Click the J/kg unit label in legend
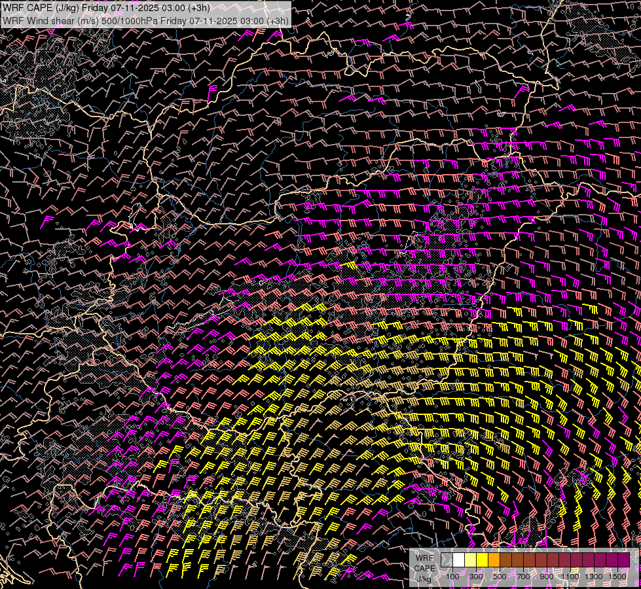 424,579
